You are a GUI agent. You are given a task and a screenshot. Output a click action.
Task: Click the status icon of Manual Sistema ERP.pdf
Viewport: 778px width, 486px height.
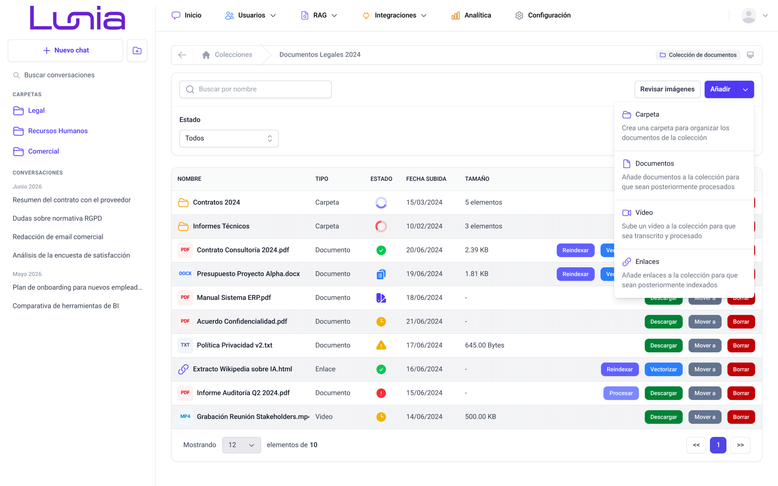pyautogui.click(x=381, y=298)
